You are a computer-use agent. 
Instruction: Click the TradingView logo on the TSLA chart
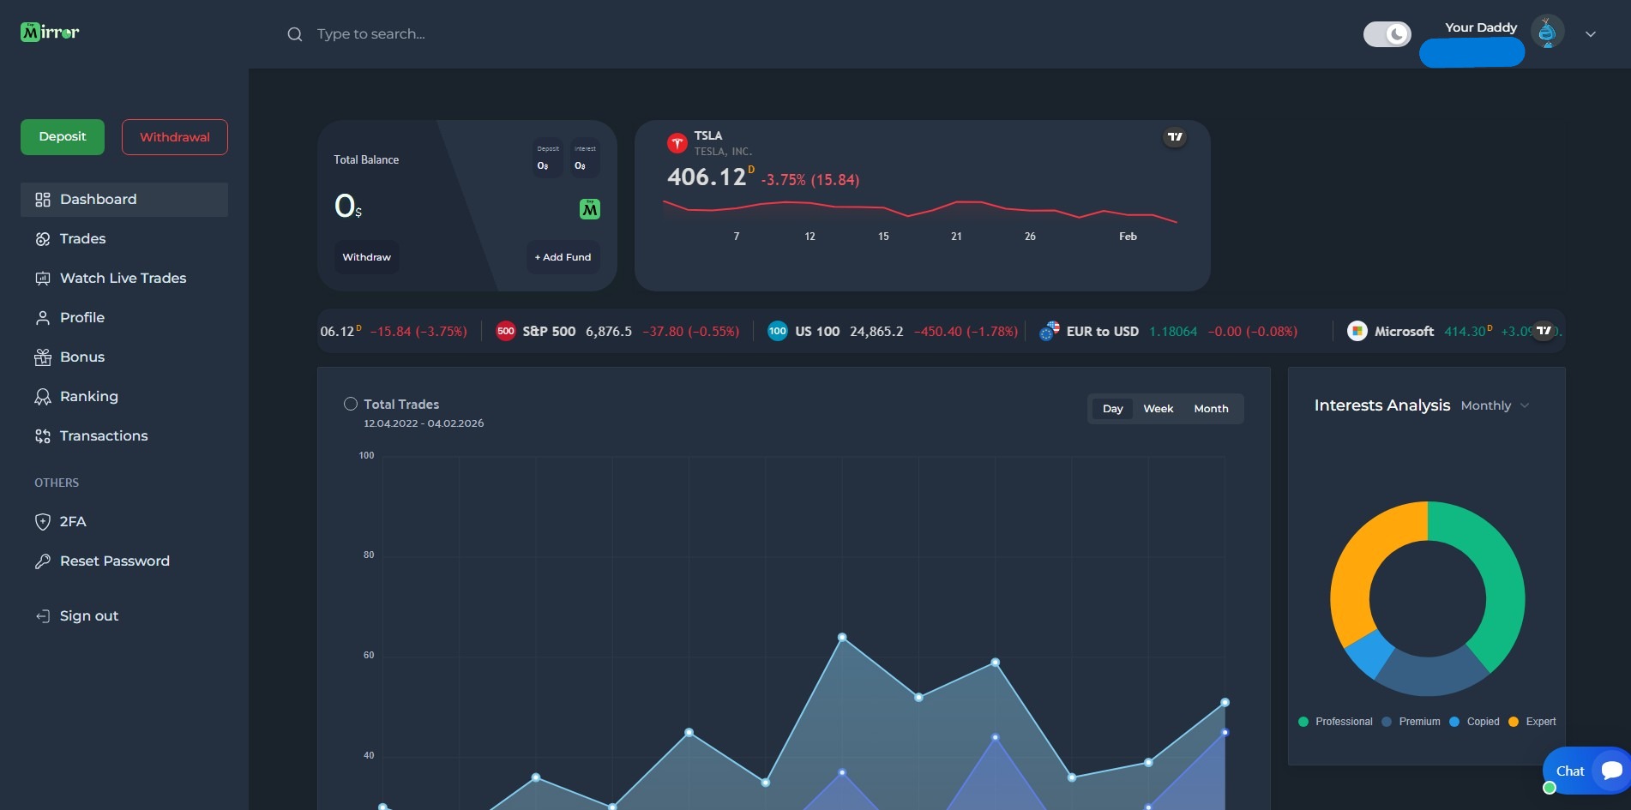[1175, 137]
